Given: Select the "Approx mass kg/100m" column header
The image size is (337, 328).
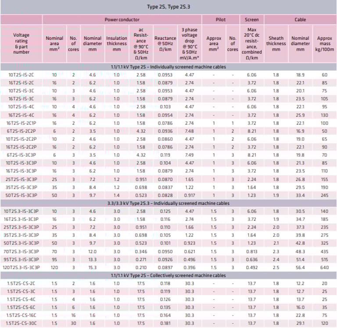Looking at the screenshot, I should 324,43.
